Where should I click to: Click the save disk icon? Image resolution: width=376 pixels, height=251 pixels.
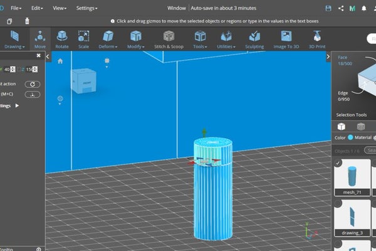coord(328,8)
